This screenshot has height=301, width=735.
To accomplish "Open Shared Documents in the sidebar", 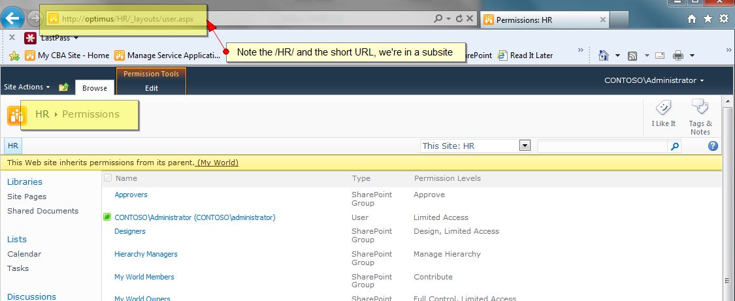I will coord(42,211).
